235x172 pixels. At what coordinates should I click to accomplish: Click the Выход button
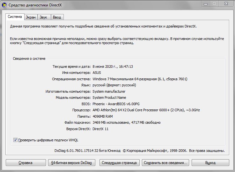[210, 163]
